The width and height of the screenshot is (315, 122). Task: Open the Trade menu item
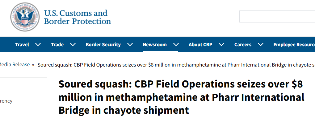click(57, 44)
